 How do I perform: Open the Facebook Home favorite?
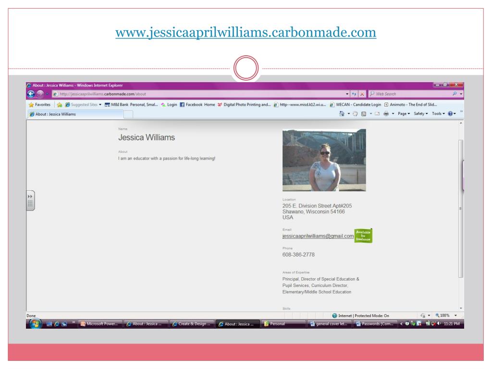click(x=197, y=104)
